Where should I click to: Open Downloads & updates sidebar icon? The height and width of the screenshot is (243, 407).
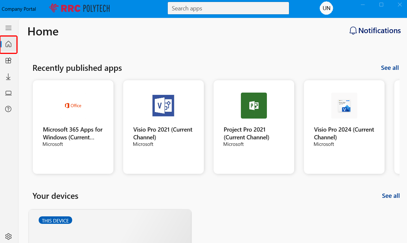[8, 77]
